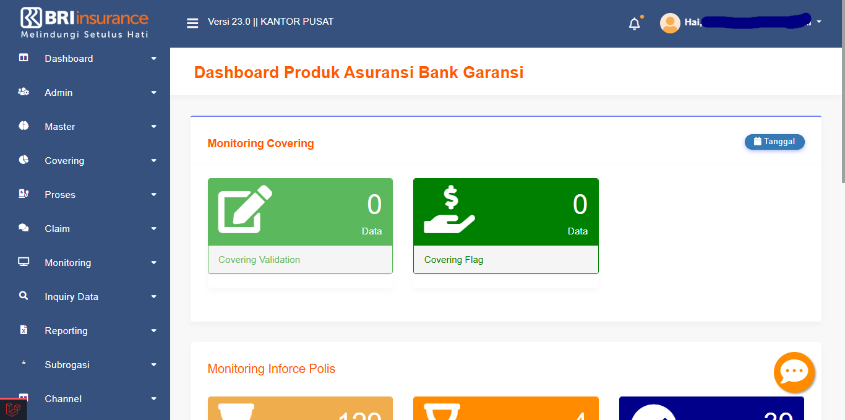Screen dimensions: 845x420
Task: Click the Master sidebar icon
Action: [x=24, y=126]
